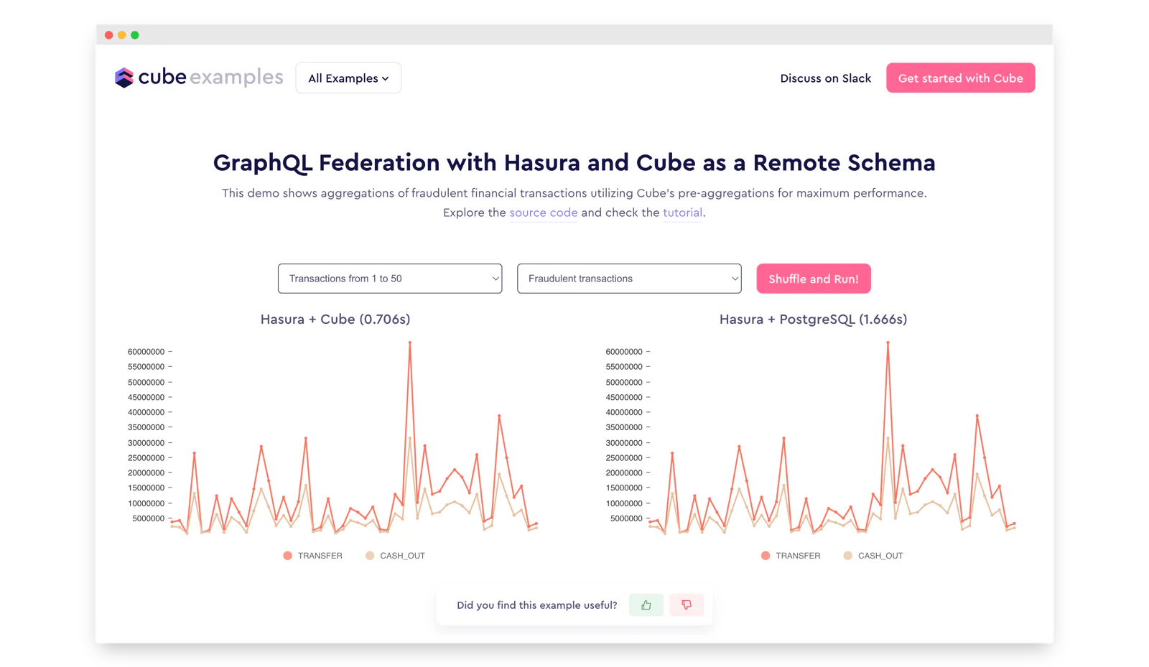
Task: Open the Transactions from 1 to 50 dropdown
Action: click(390, 279)
